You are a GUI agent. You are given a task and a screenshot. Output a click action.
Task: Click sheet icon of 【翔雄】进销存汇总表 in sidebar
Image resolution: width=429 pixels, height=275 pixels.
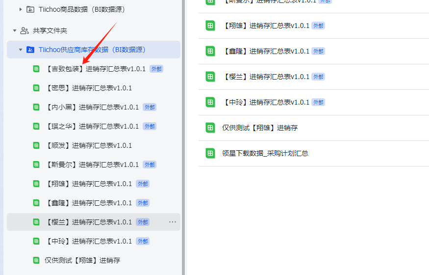(36, 184)
